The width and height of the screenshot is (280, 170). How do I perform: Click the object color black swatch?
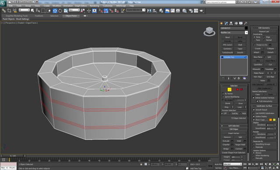[x=246, y=28]
